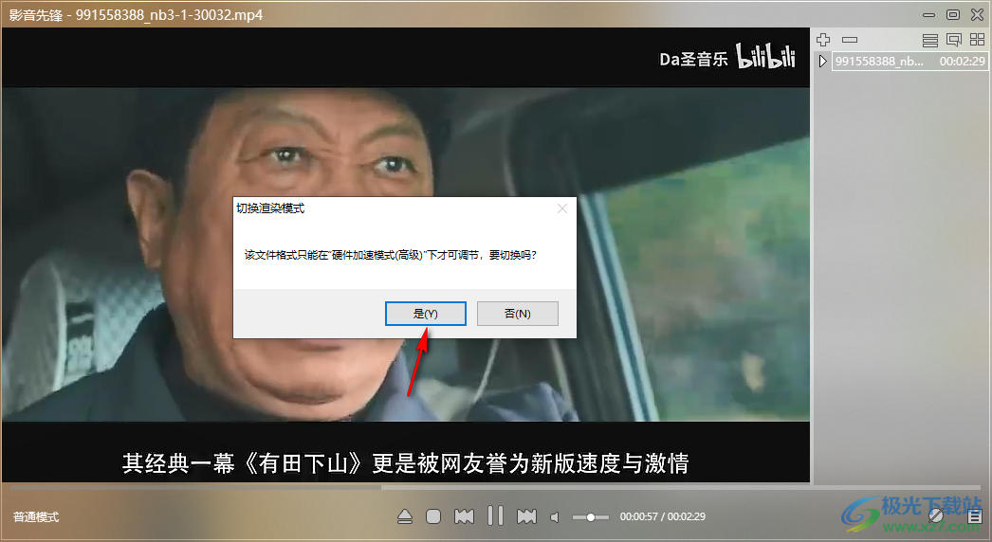Select playlist entry 991558388_nb...
The image size is (992, 542).
(909, 62)
